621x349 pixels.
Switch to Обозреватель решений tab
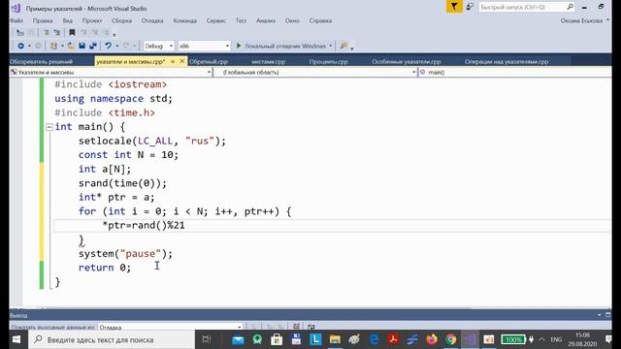pos(41,62)
